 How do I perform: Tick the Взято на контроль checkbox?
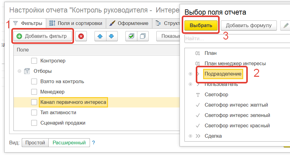34,82
